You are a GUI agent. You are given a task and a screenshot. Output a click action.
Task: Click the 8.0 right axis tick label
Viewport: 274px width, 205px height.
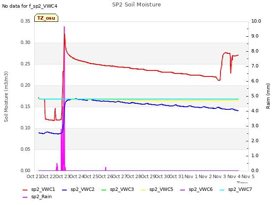255,51
